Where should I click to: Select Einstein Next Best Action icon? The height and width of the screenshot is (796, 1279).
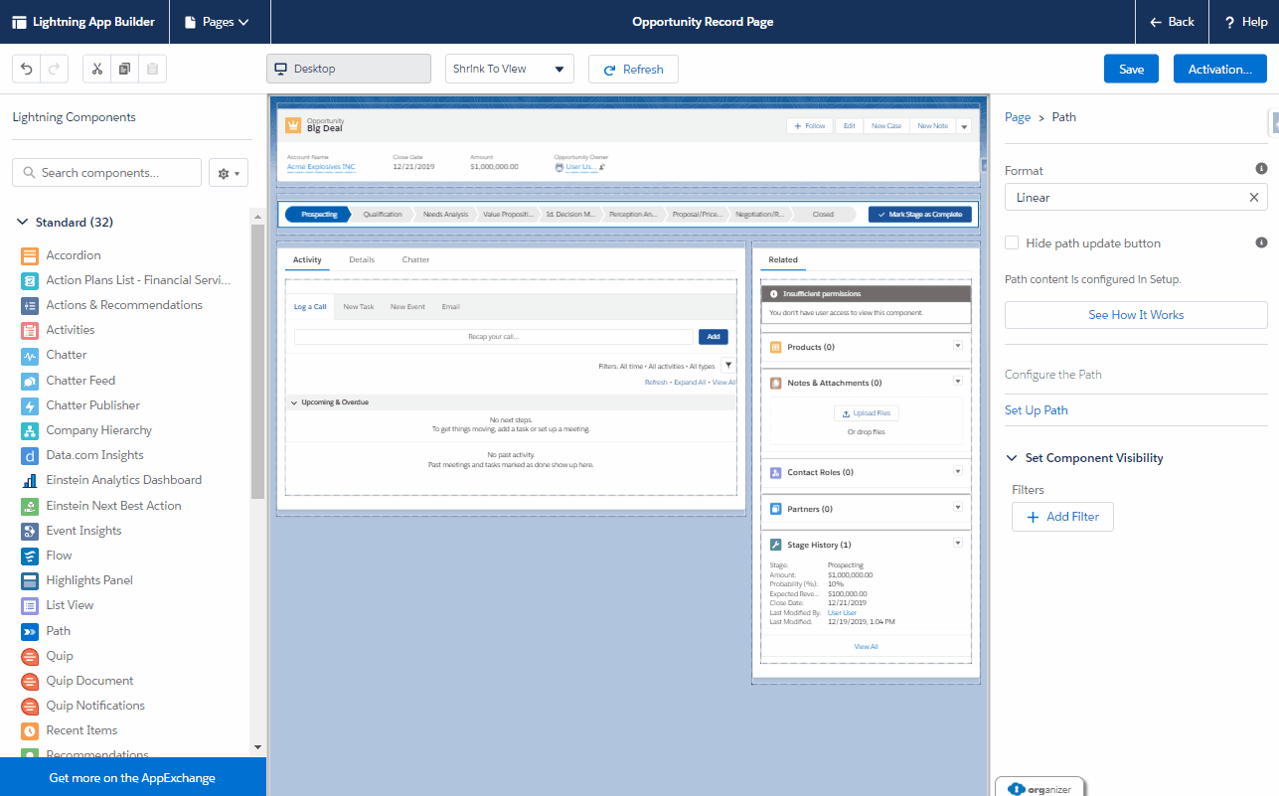29,506
